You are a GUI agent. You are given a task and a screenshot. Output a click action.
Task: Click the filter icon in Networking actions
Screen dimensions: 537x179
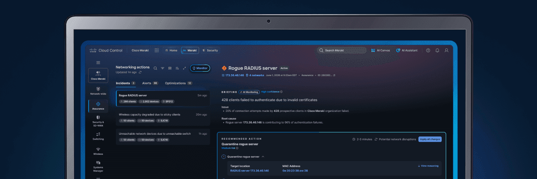(163, 68)
